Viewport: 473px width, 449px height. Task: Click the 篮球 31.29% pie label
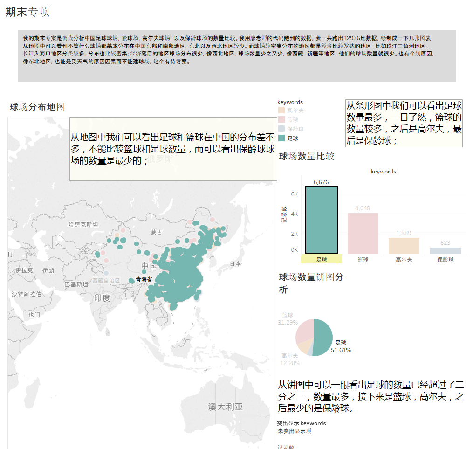(x=288, y=318)
